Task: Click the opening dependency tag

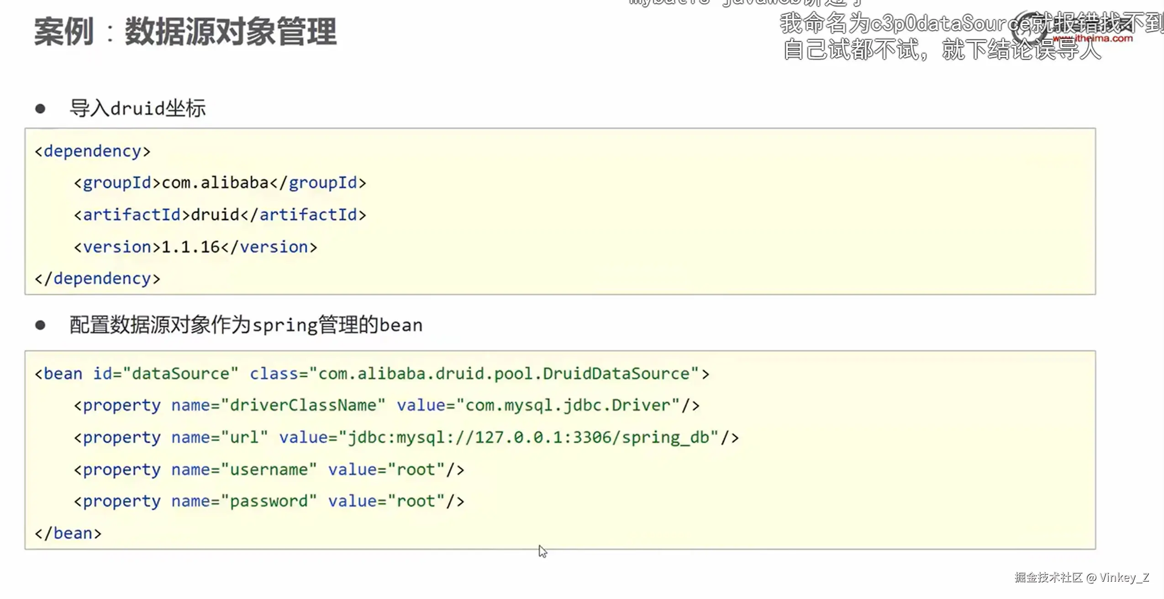Action: (92, 151)
